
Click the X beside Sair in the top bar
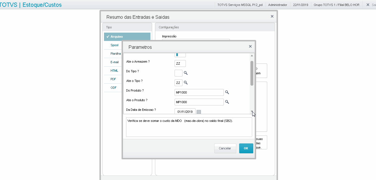pyautogui.click(x=368, y=5)
